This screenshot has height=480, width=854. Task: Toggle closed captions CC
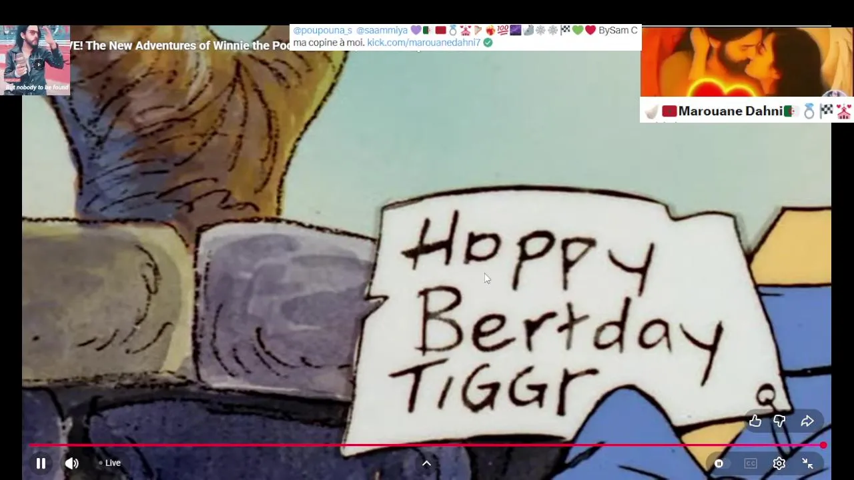point(751,463)
